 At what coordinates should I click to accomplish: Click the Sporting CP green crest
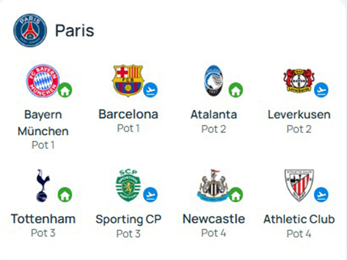click(128, 186)
